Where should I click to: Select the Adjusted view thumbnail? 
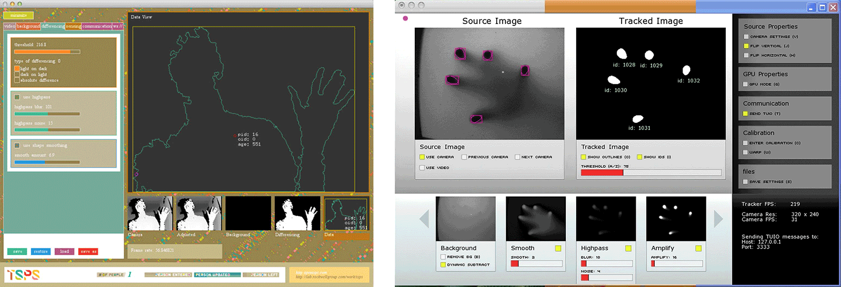pyautogui.click(x=199, y=214)
